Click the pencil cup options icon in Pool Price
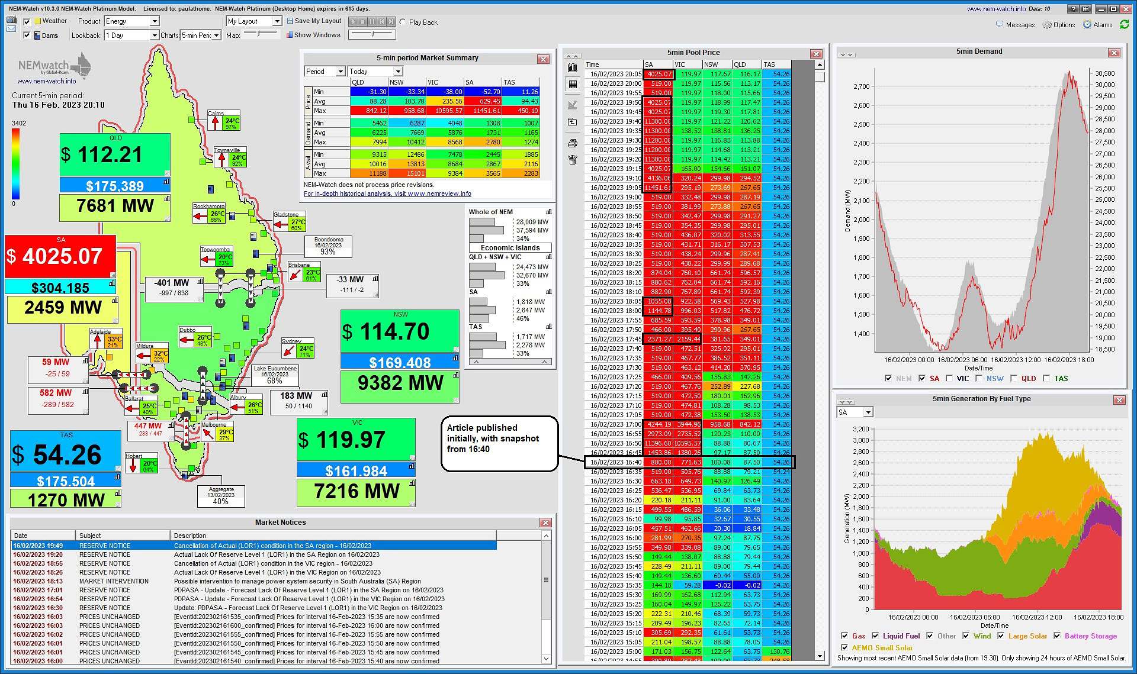This screenshot has height=674, width=1137. [x=573, y=159]
